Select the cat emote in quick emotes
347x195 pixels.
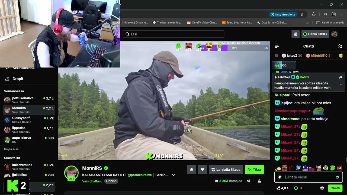coord(319,168)
